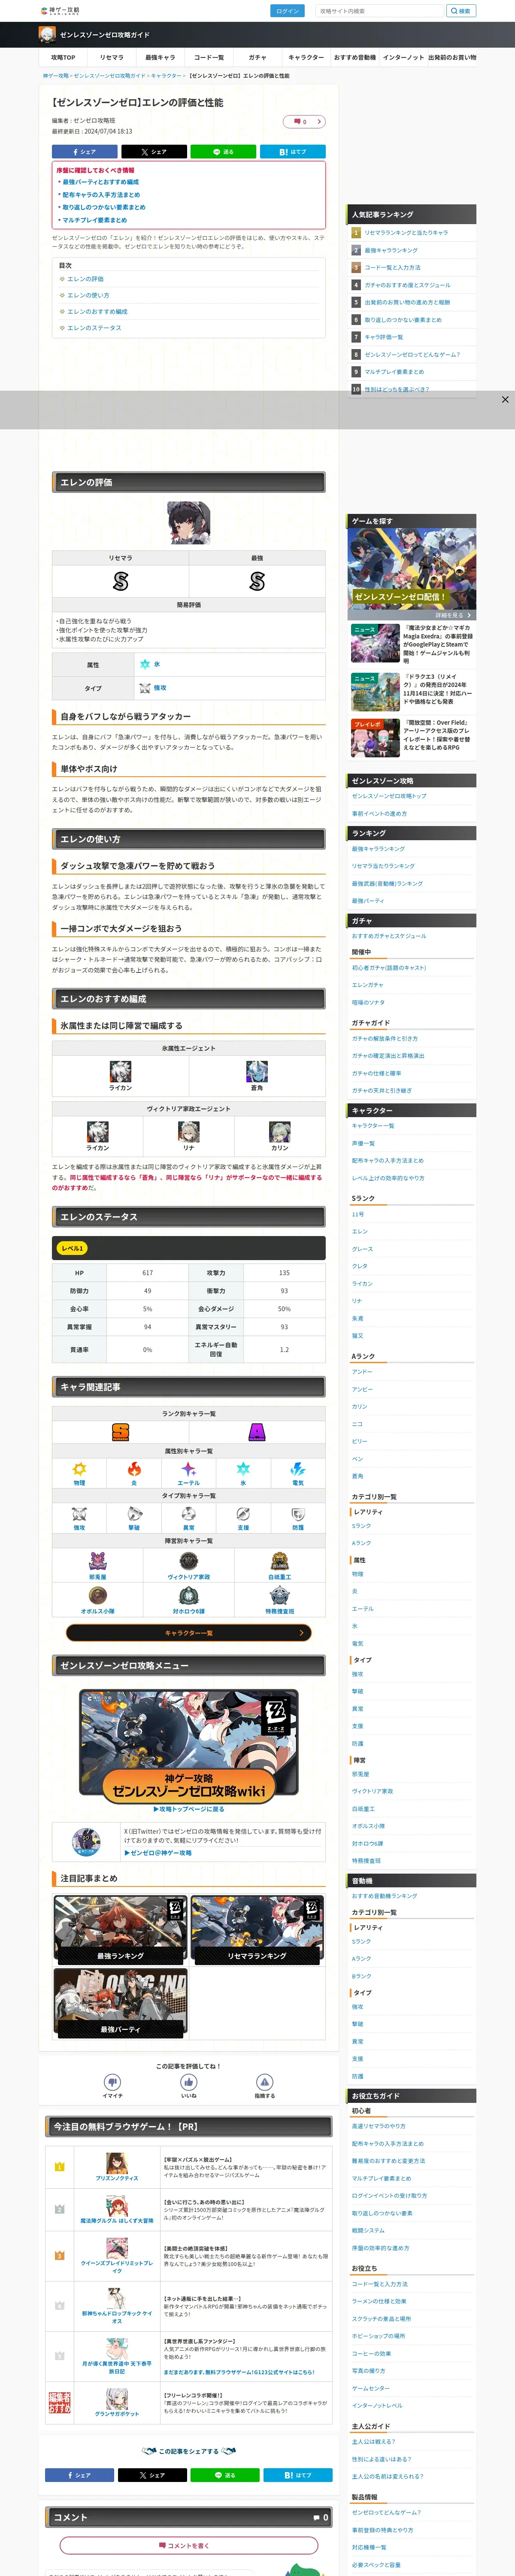Click the bottom Facebook シェア button
Screen dimensions: 515x2576
[79, 2475]
